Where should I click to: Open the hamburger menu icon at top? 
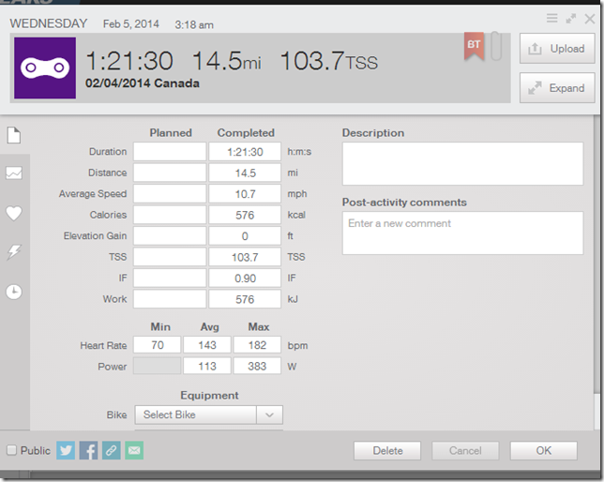[552, 18]
